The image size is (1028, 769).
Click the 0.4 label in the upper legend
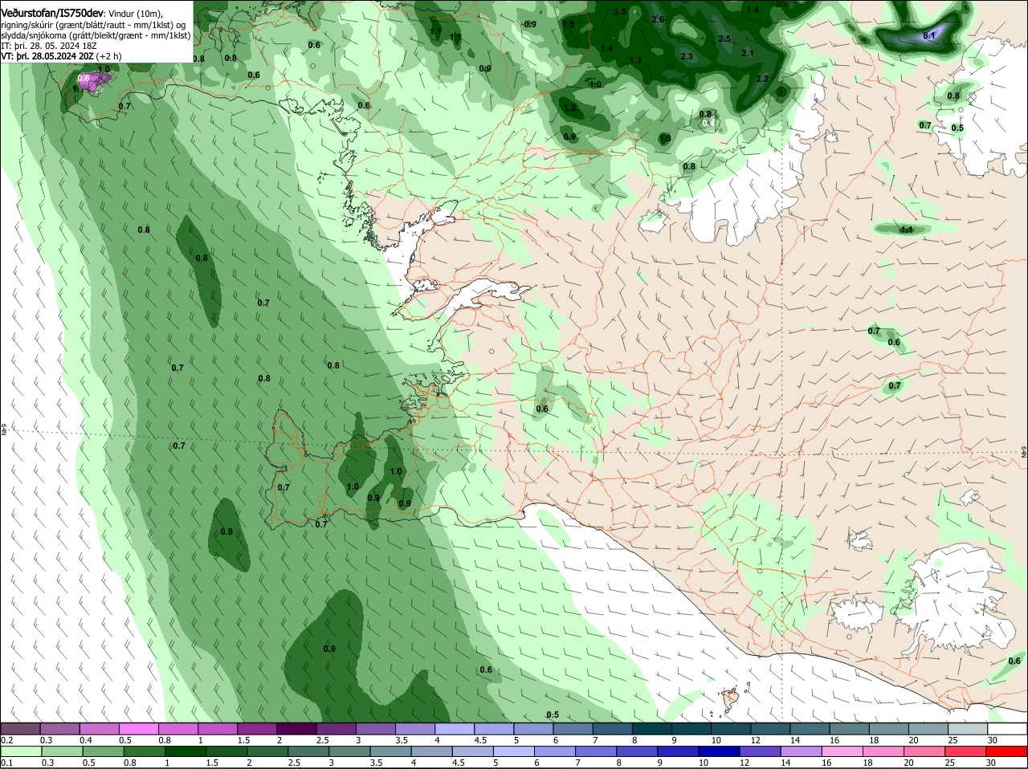[x=86, y=740]
